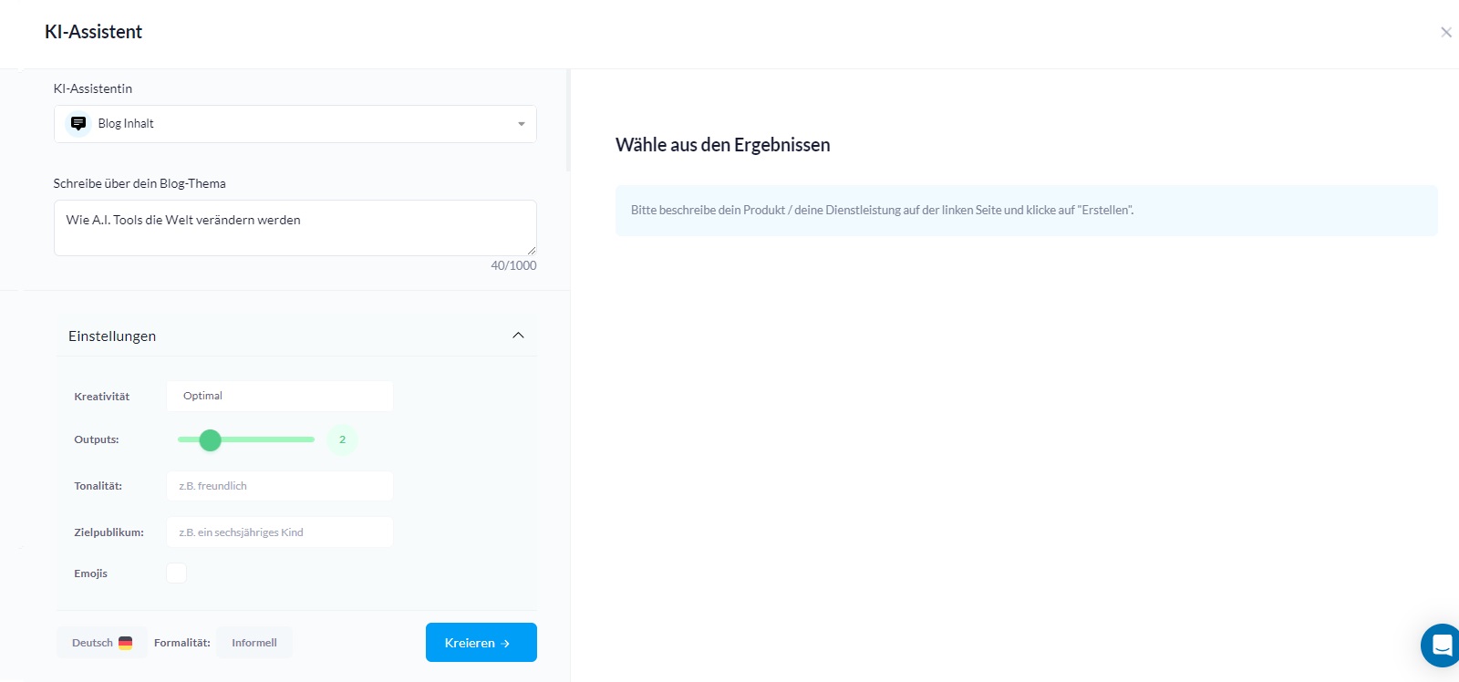Click the 40/1000 character counter
This screenshot has width=1459, height=682.
513,265
